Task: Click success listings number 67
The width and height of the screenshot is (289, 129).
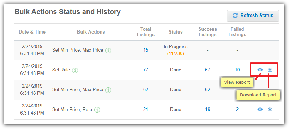Action: pyautogui.click(x=207, y=70)
